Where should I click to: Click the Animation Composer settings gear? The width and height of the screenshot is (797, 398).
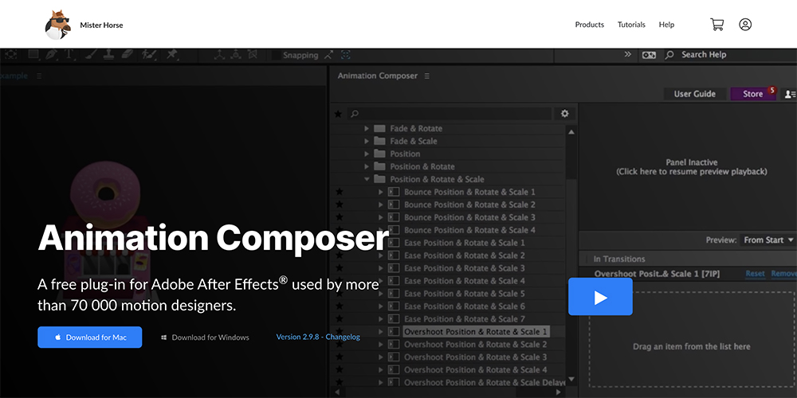(565, 114)
